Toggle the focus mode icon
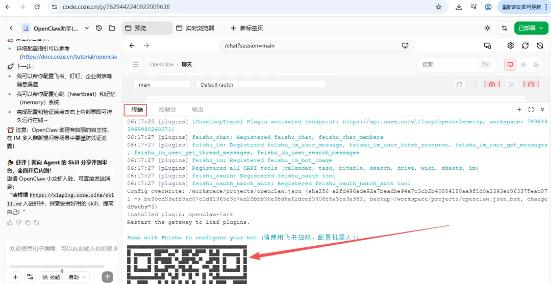 click(511, 85)
